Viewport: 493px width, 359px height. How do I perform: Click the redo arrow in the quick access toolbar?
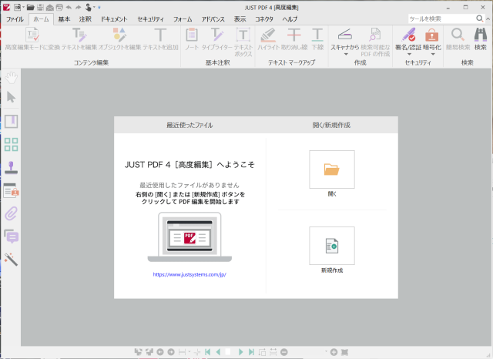coord(78,7)
